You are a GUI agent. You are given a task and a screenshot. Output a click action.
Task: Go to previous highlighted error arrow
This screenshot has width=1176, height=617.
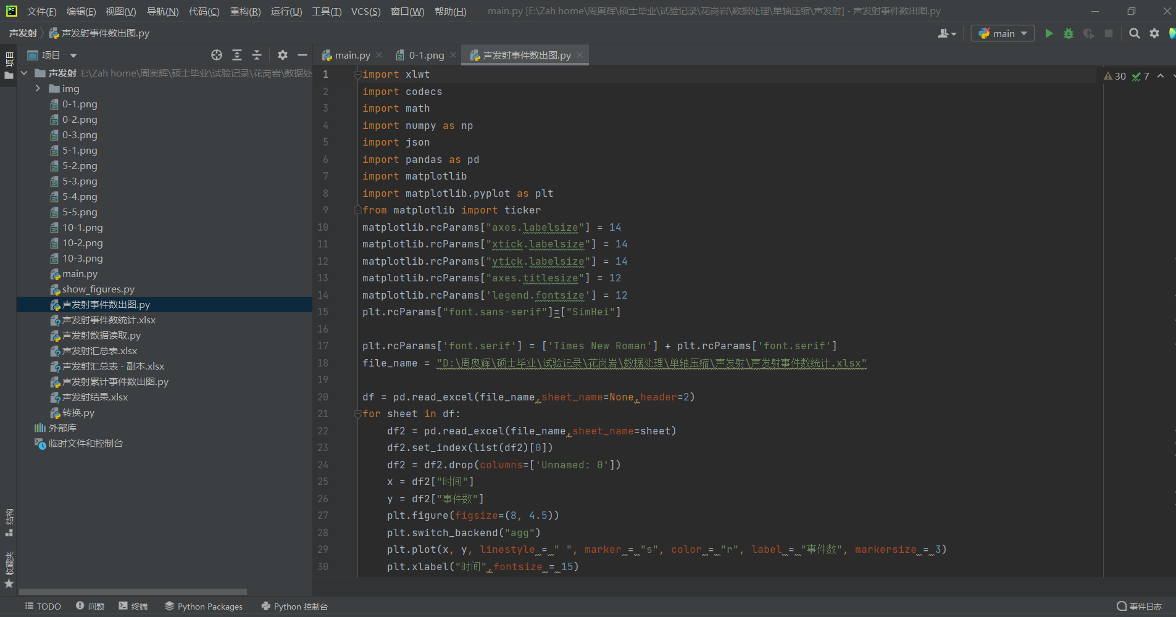tap(1161, 76)
